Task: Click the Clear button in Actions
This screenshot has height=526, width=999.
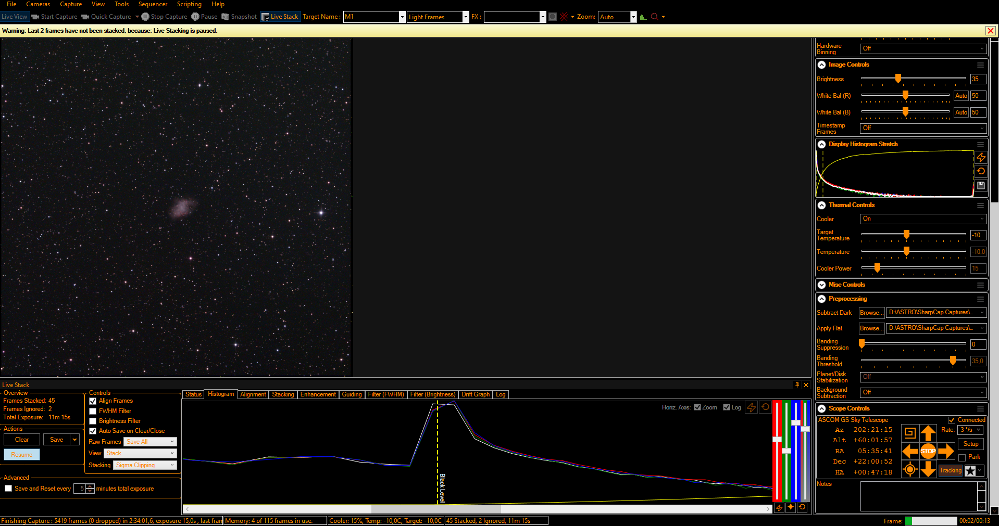Action: click(22, 440)
